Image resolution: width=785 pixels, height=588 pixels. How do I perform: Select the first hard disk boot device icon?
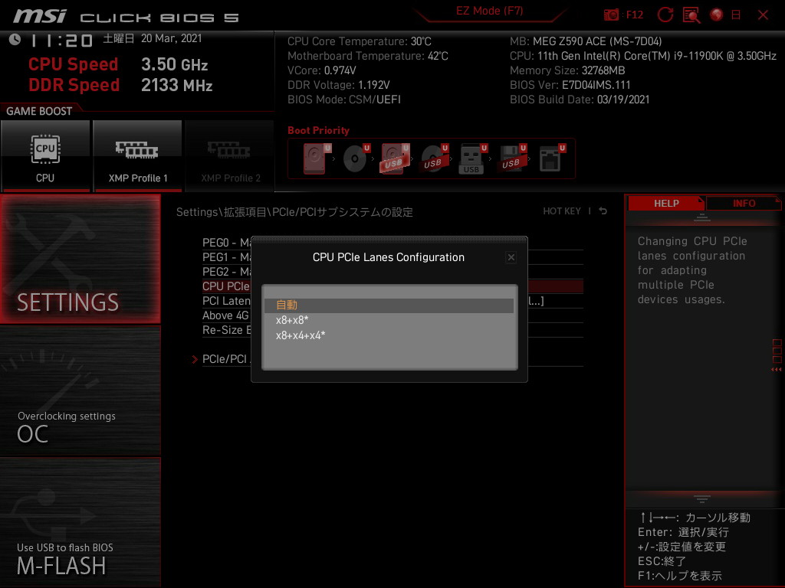(316, 158)
